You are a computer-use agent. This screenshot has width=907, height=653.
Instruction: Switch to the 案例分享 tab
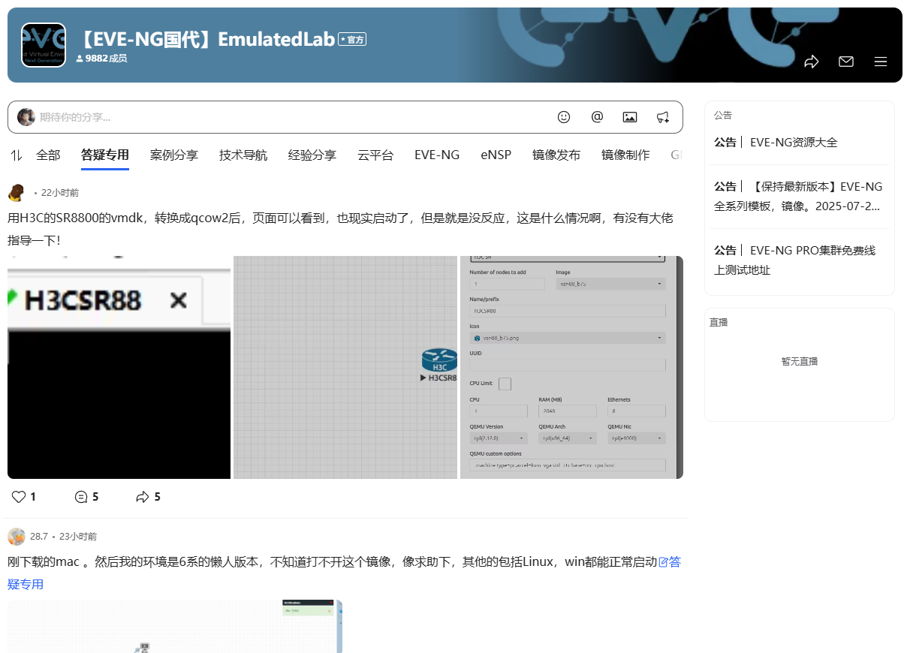[174, 155]
